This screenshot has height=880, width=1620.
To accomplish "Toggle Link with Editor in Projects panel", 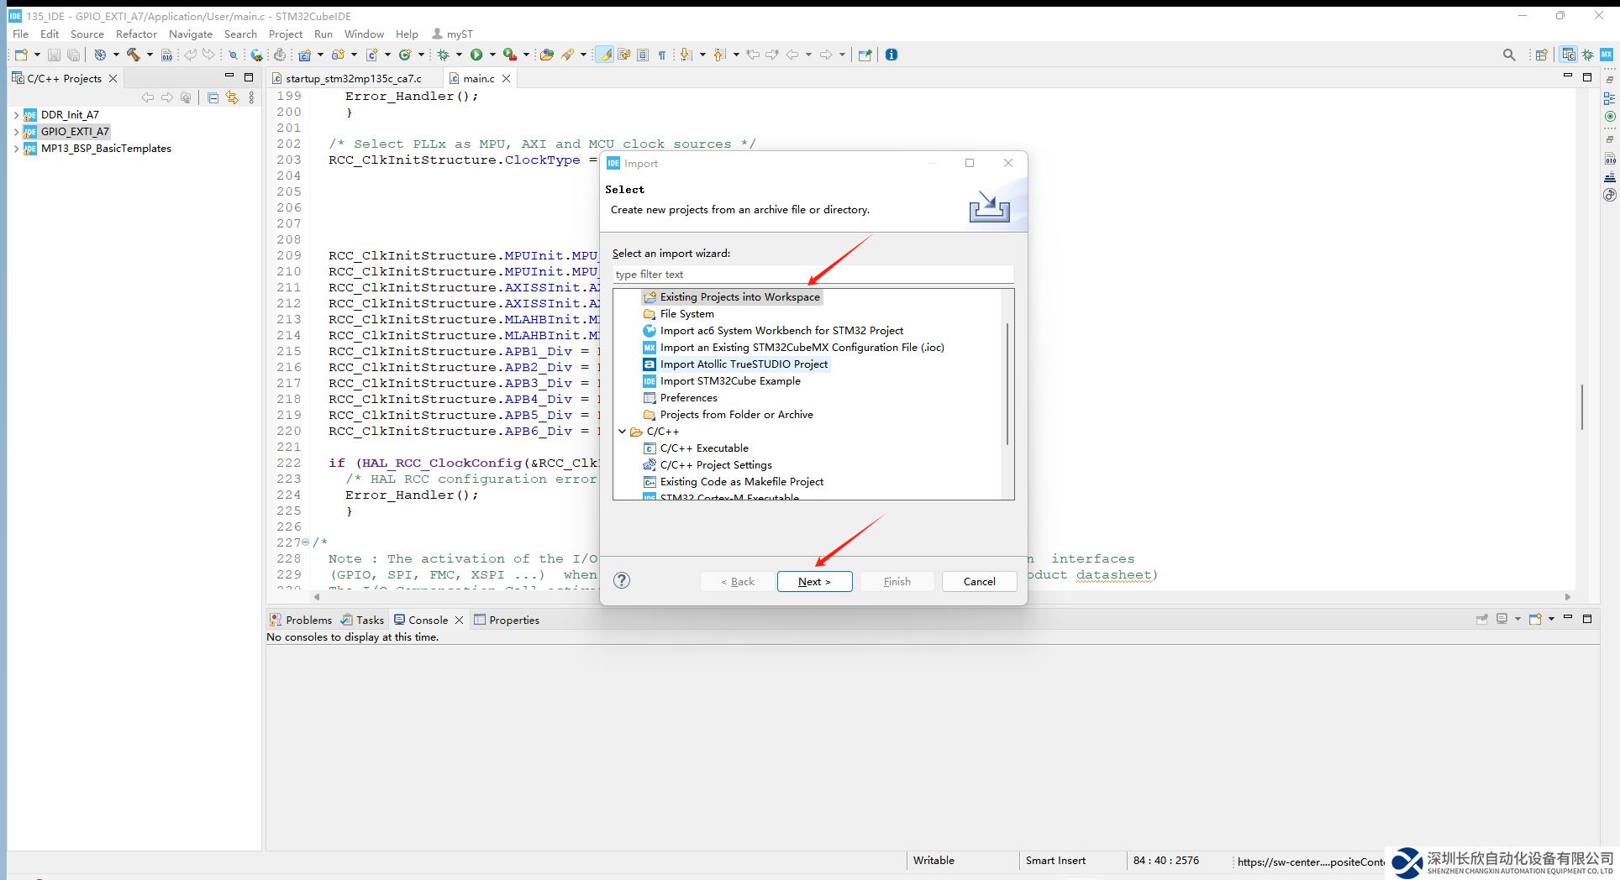I will pyautogui.click(x=232, y=98).
